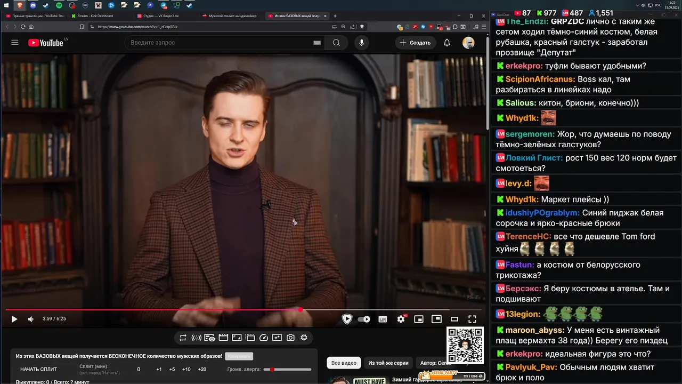Click the YouTube search magnifier button

pyautogui.click(x=336, y=43)
